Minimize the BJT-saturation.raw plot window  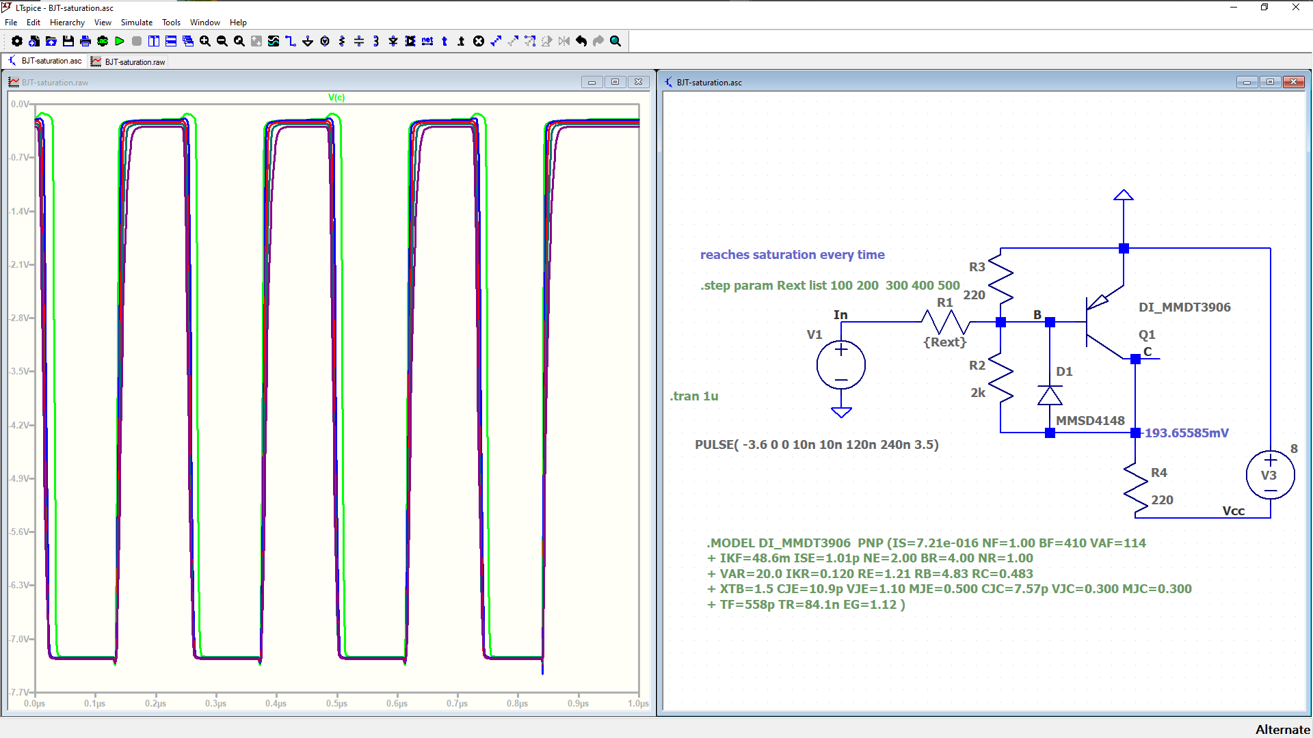point(592,82)
